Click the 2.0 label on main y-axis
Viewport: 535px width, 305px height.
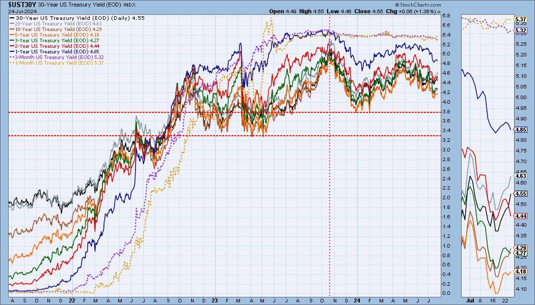446,197
